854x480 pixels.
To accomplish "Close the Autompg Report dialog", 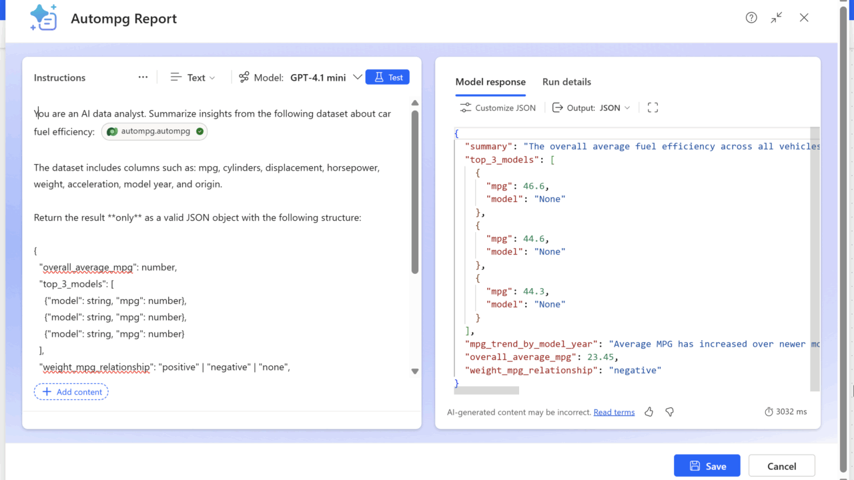I will 804,18.
